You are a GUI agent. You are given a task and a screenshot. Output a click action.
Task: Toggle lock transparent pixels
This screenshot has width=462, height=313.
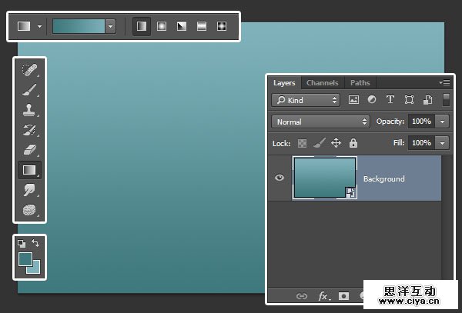303,143
